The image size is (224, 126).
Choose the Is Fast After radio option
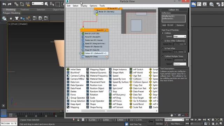coord(162,48)
